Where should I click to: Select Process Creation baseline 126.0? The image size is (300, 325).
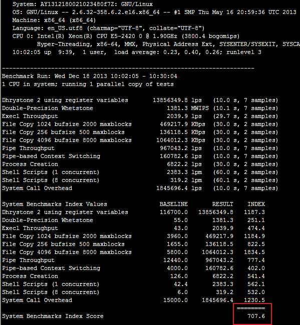tap(179, 276)
